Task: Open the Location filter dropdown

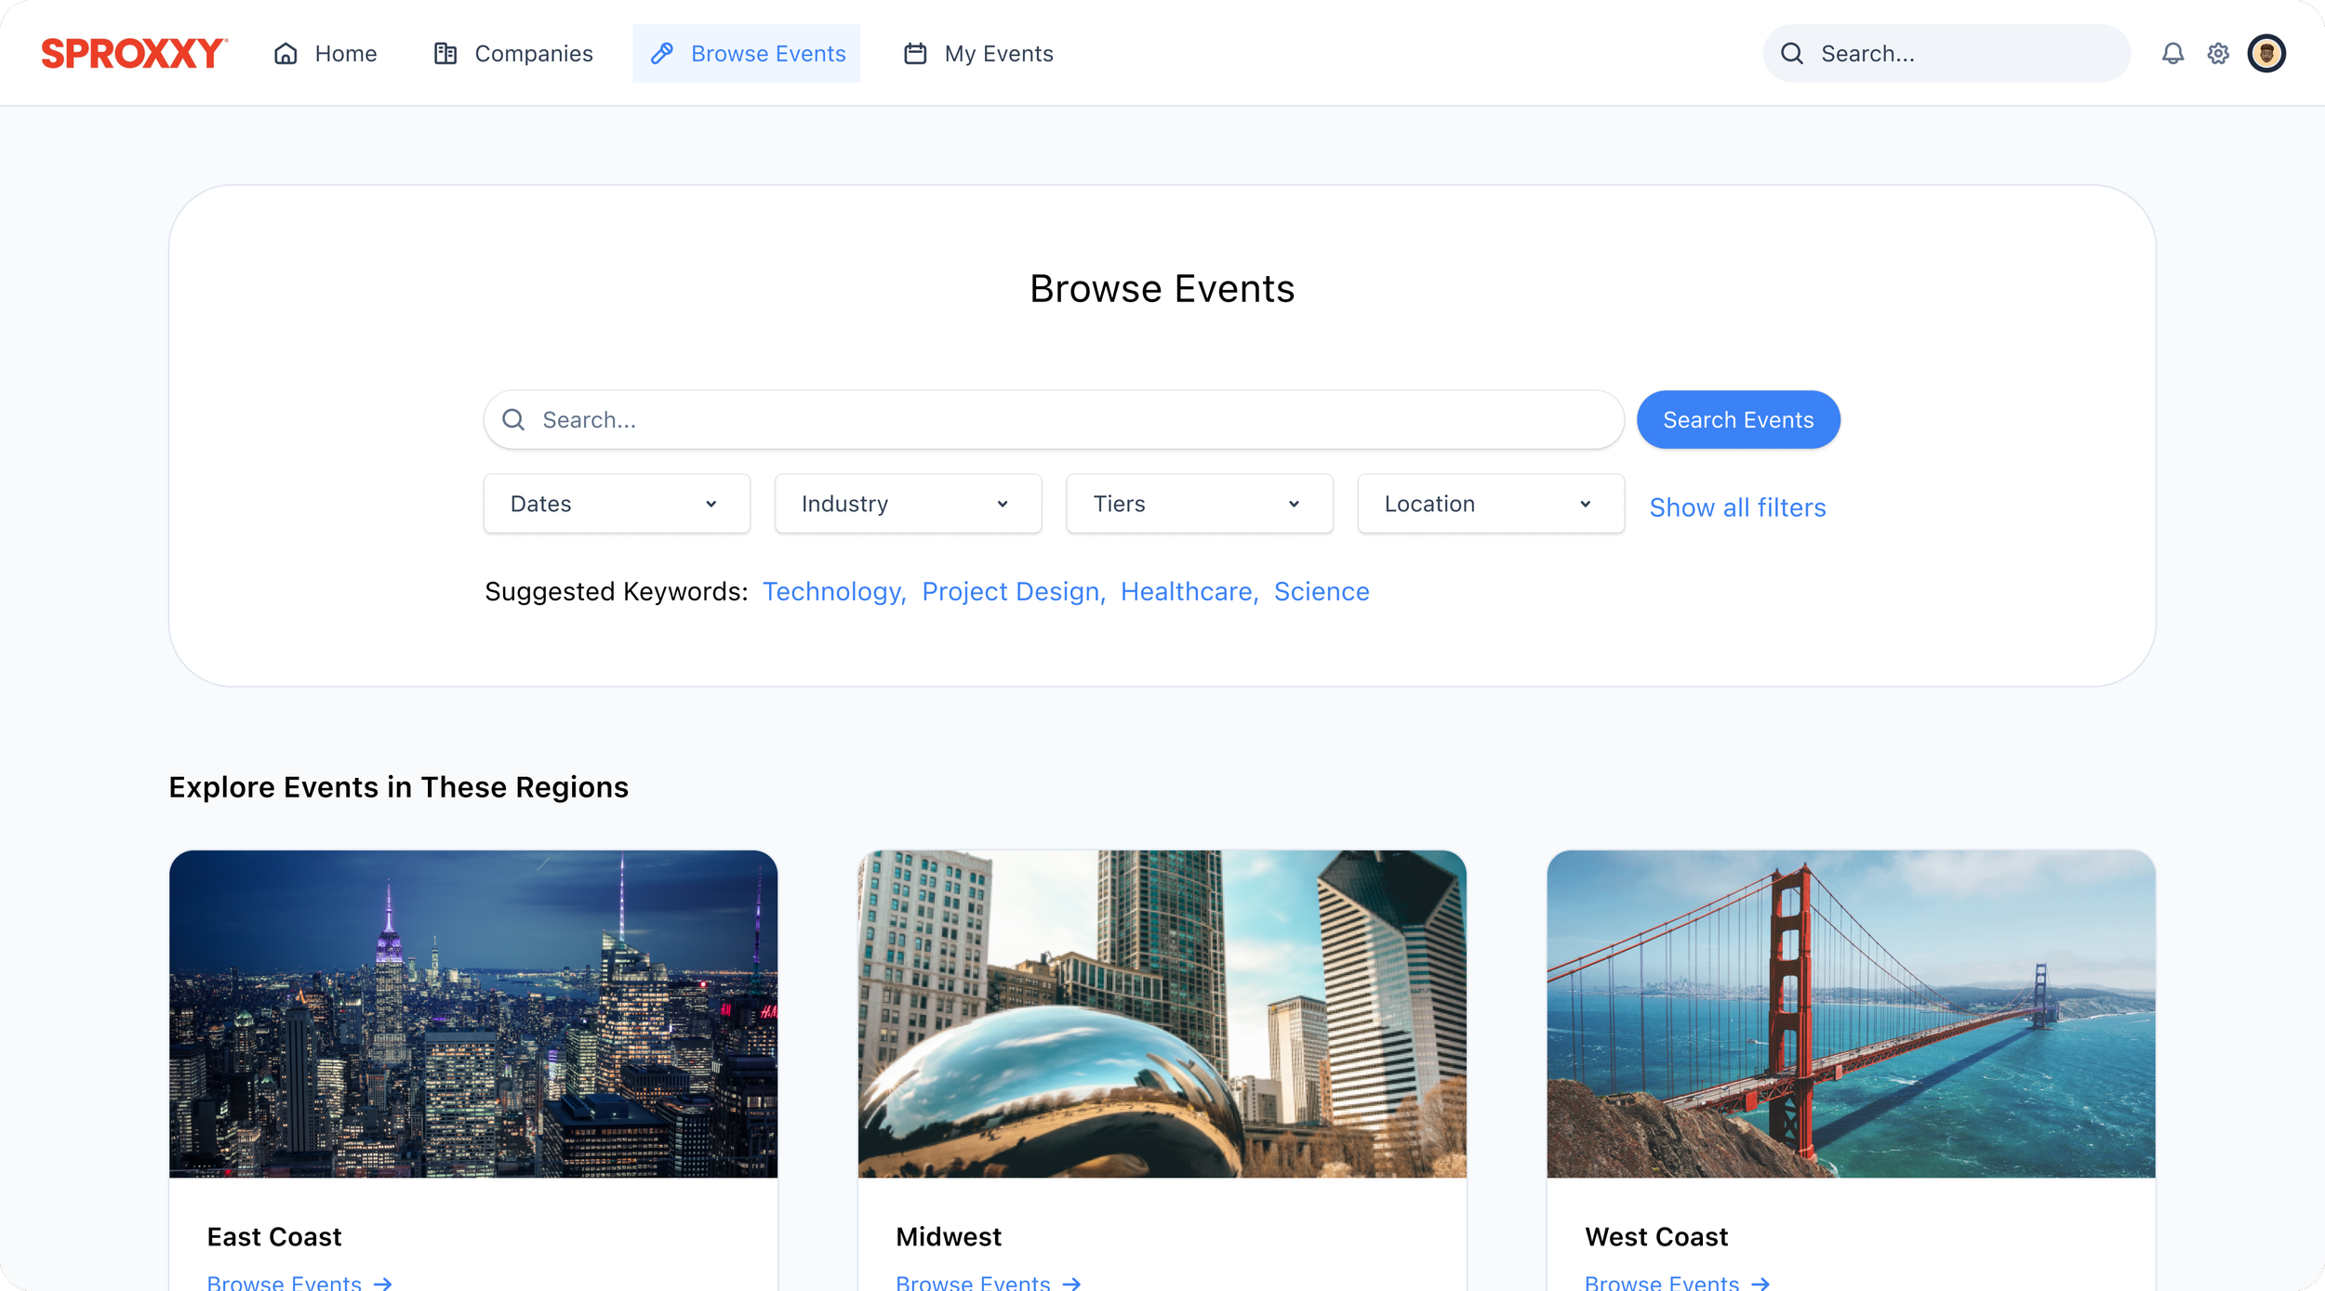Action: (1490, 503)
